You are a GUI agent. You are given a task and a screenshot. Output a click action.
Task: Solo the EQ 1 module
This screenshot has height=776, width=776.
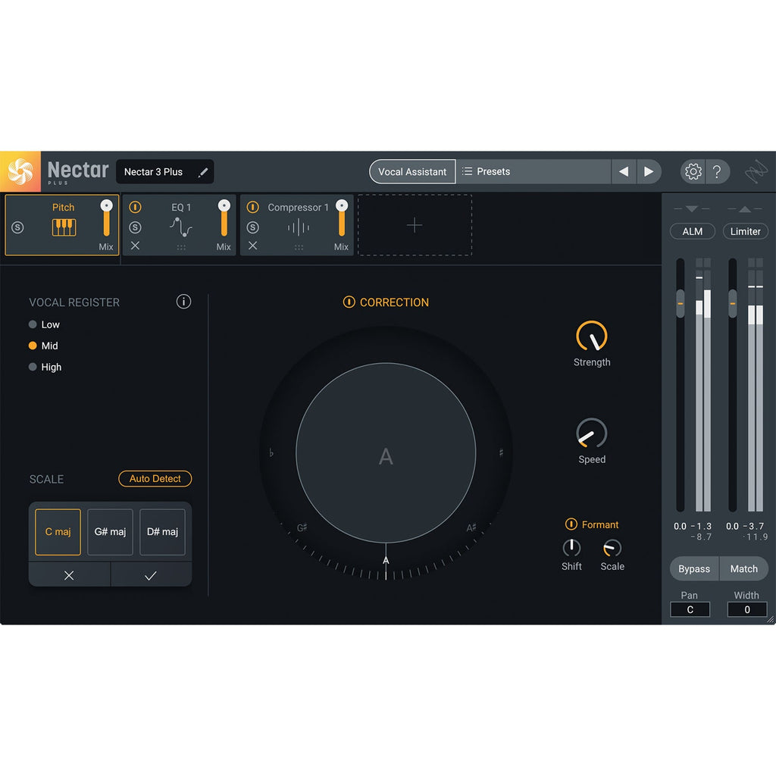pyautogui.click(x=135, y=227)
